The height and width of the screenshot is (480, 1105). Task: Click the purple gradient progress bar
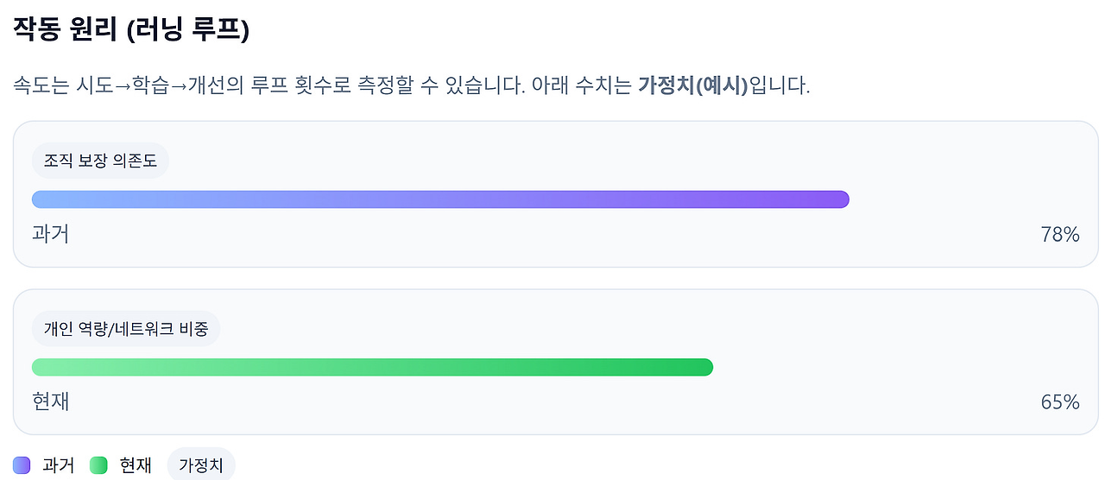pyautogui.click(x=440, y=199)
